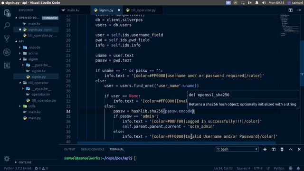Click 'scrn_admin' string on line 37
Viewport: 304px width, 171px height.
[201, 126]
